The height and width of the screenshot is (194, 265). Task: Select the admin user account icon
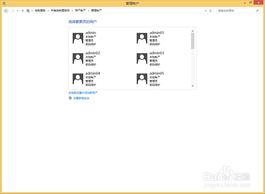pyautogui.click(x=77, y=38)
